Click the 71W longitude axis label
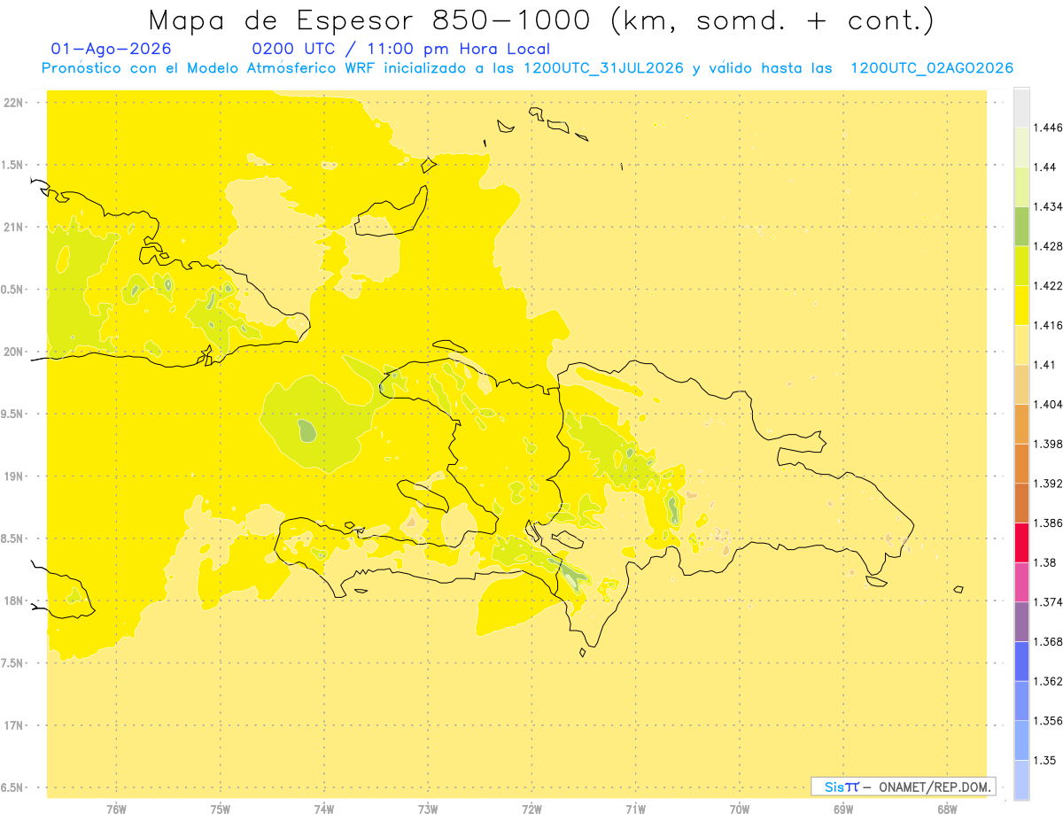The height and width of the screenshot is (821, 1063). click(635, 810)
